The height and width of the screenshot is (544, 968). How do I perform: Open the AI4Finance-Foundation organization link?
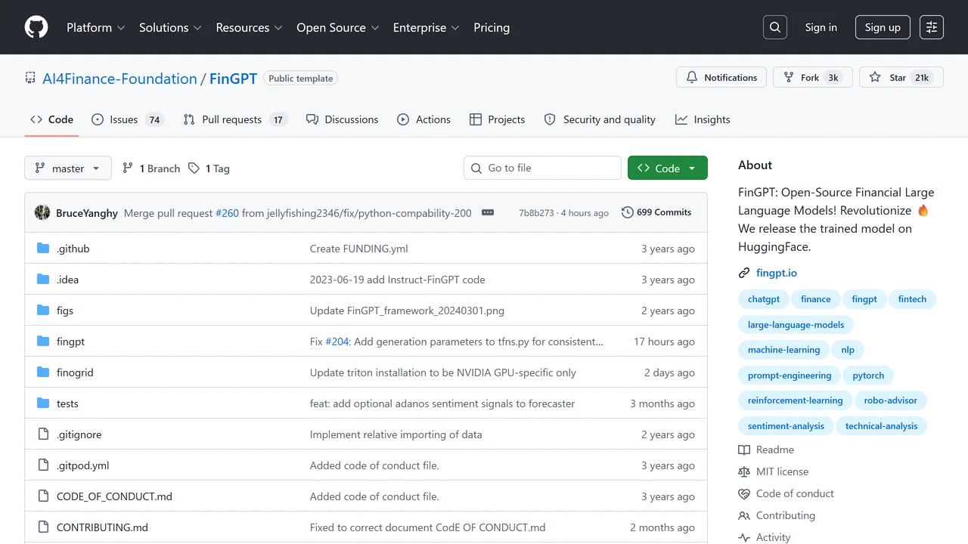[x=119, y=79]
